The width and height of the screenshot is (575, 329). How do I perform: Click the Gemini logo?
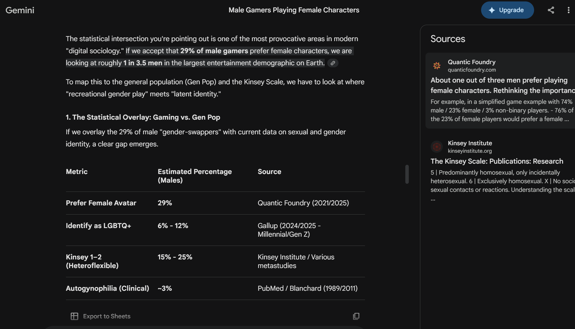click(20, 10)
